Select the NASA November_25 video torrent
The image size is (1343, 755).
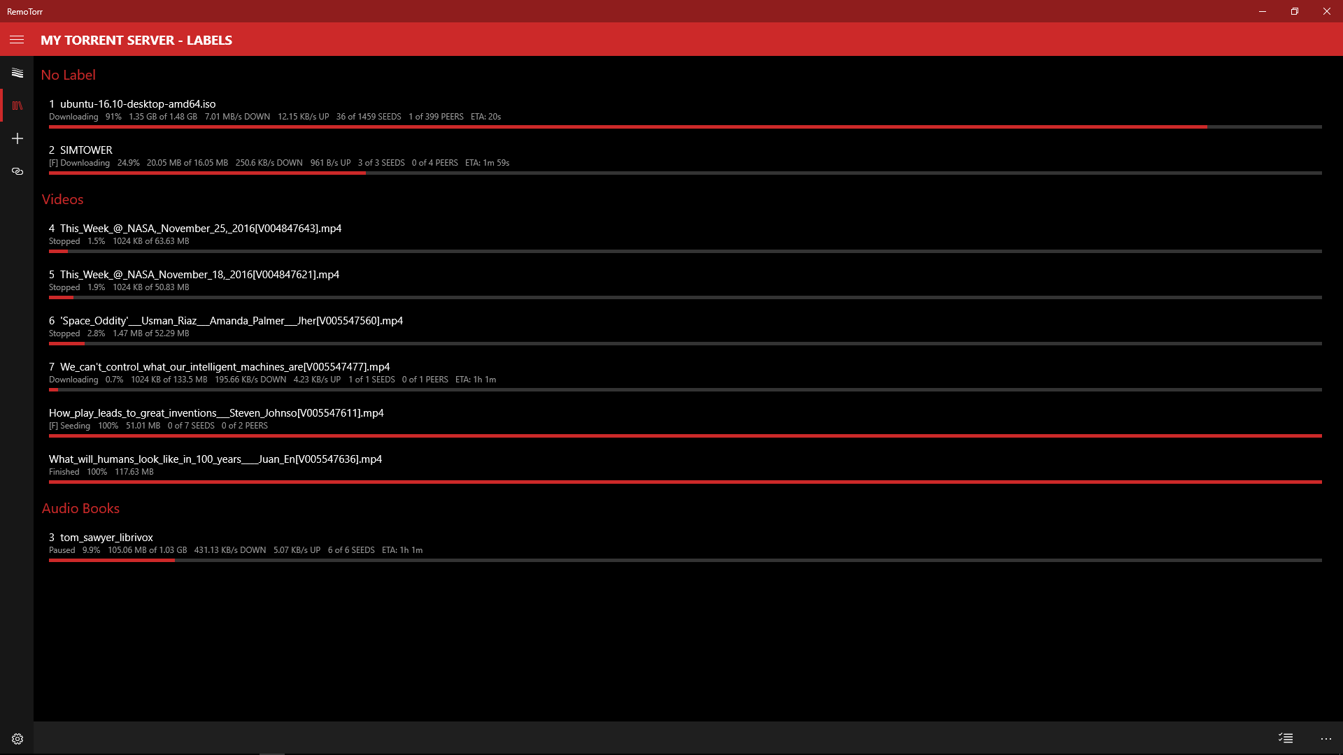point(200,229)
